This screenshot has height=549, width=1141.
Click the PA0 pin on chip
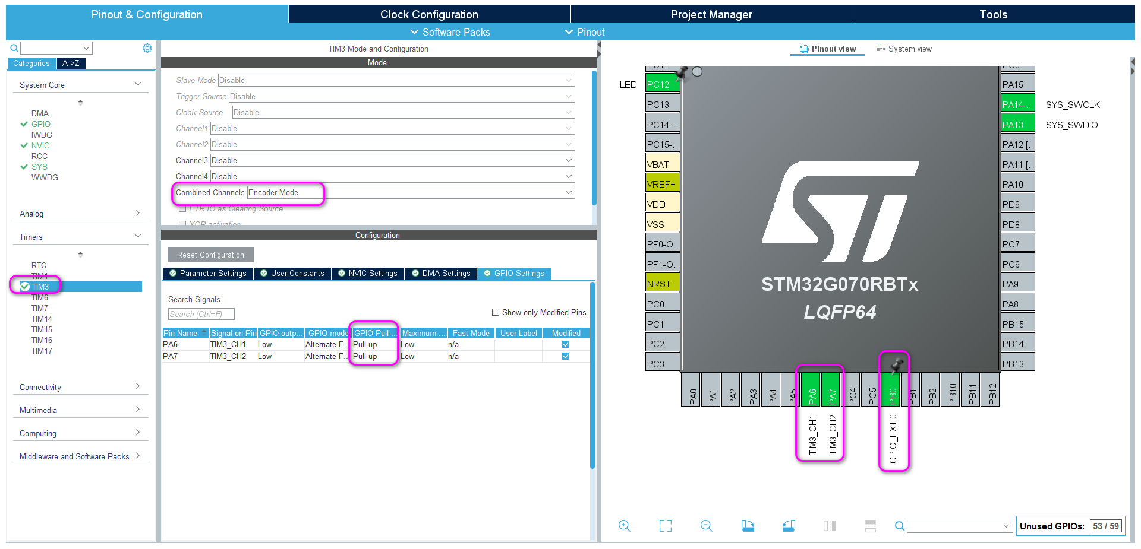[x=691, y=389]
